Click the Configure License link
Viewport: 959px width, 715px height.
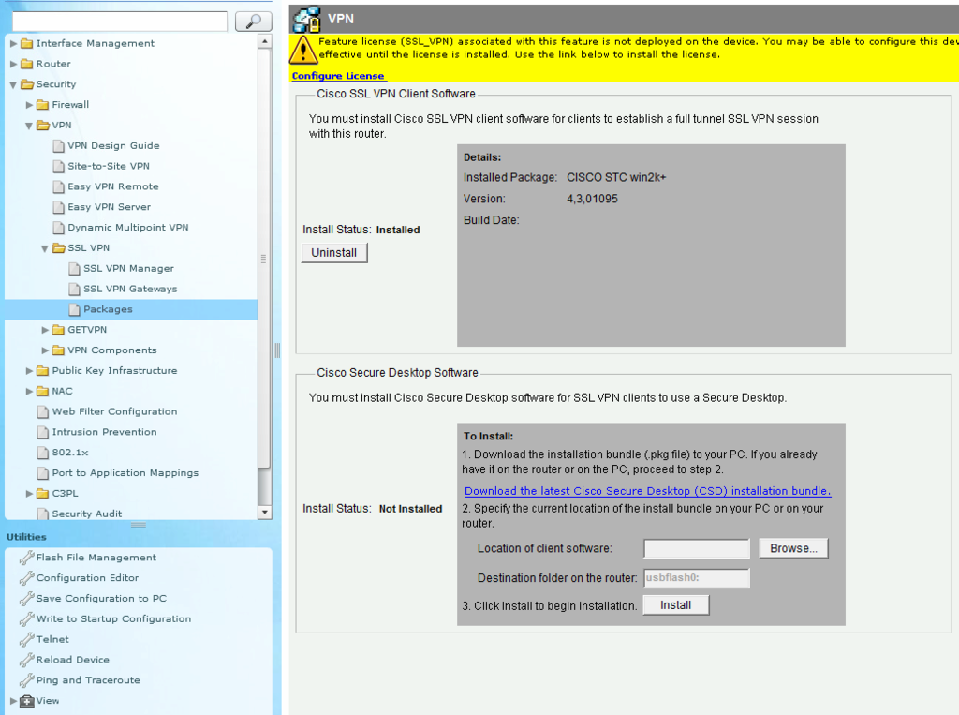338,76
